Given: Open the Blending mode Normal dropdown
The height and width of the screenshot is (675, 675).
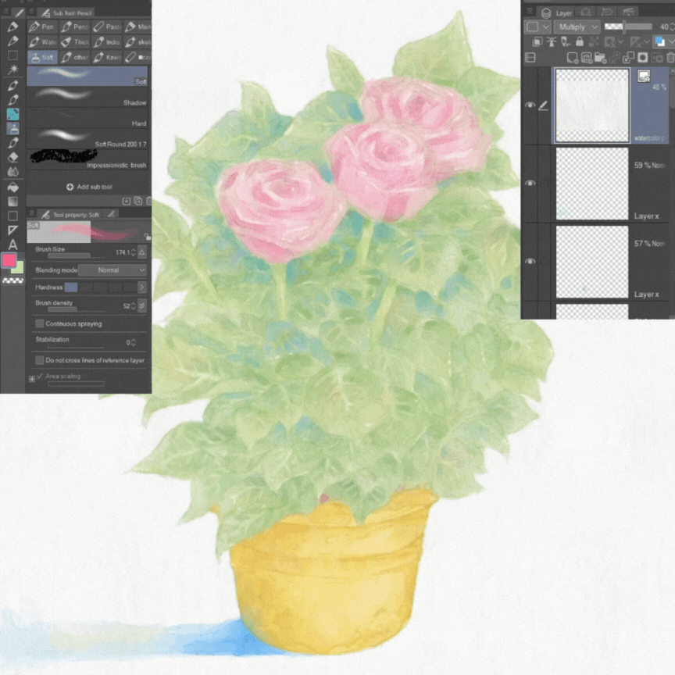Looking at the screenshot, I should pos(112,270).
